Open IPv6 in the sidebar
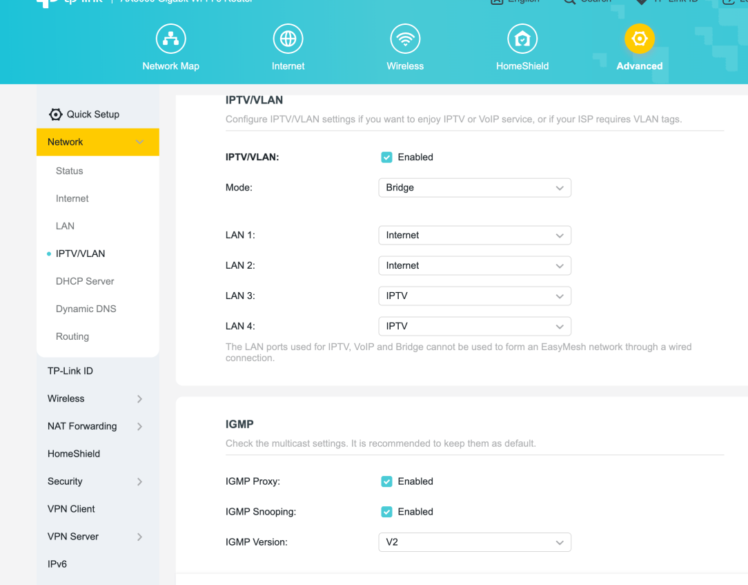The height and width of the screenshot is (585, 748). coord(57,564)
